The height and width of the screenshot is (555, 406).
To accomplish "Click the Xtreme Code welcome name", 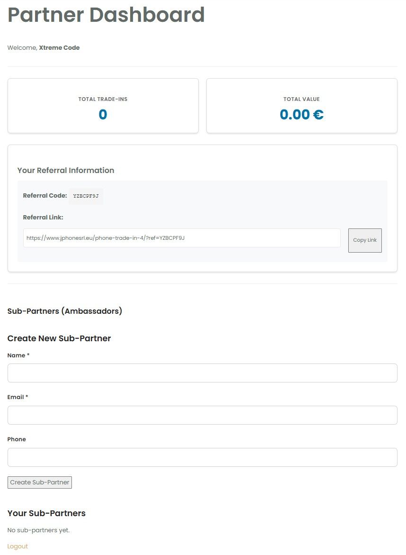I will pyautogui.click(x=59, y=48).
